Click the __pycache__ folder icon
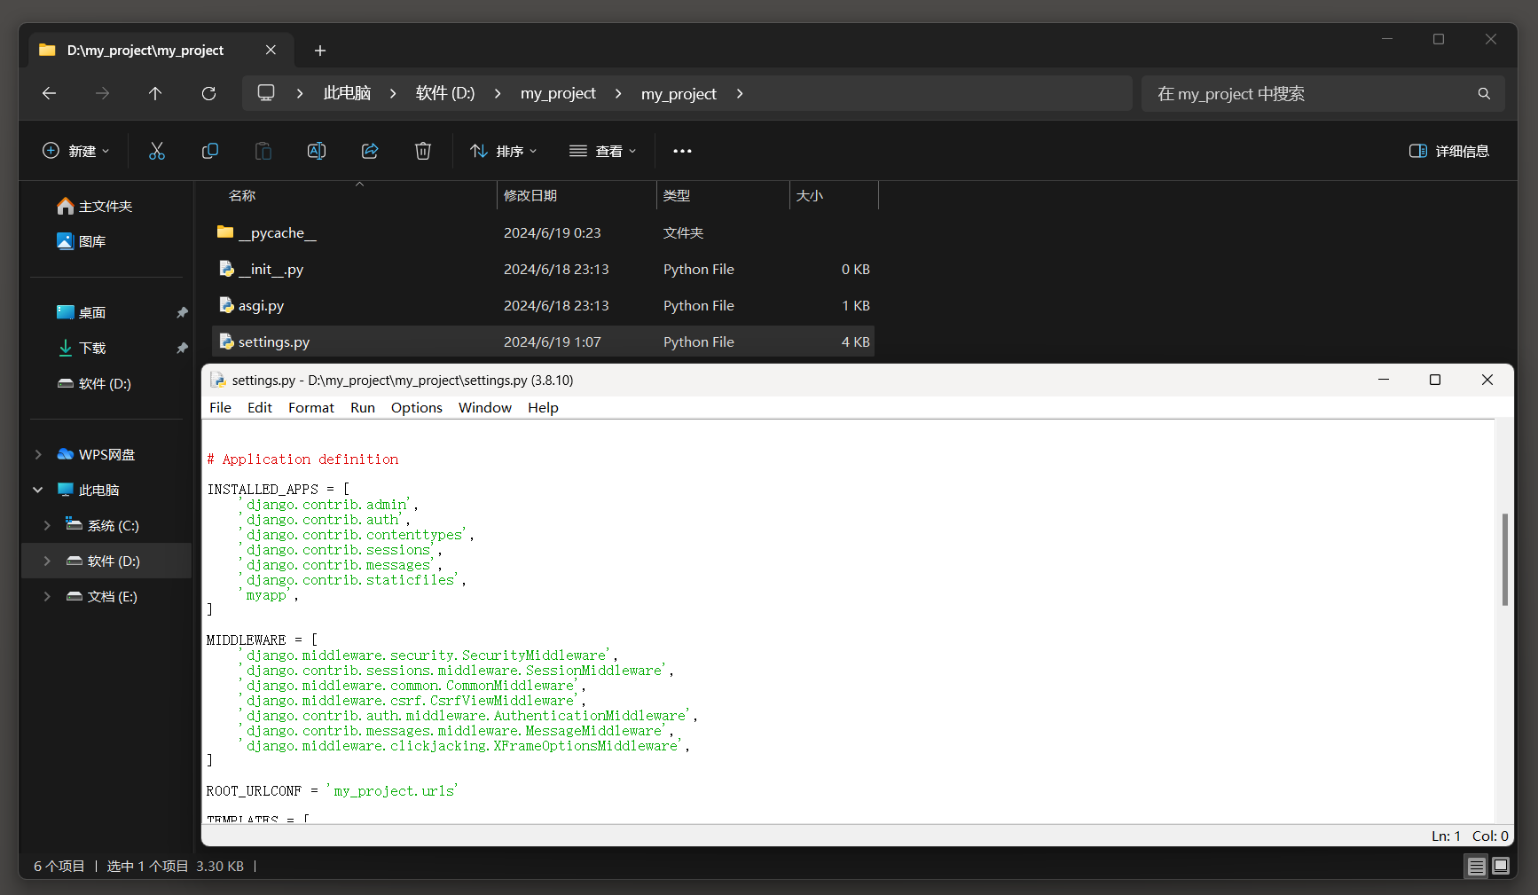Screen dimensions: 1538x895 click(225, 232)
